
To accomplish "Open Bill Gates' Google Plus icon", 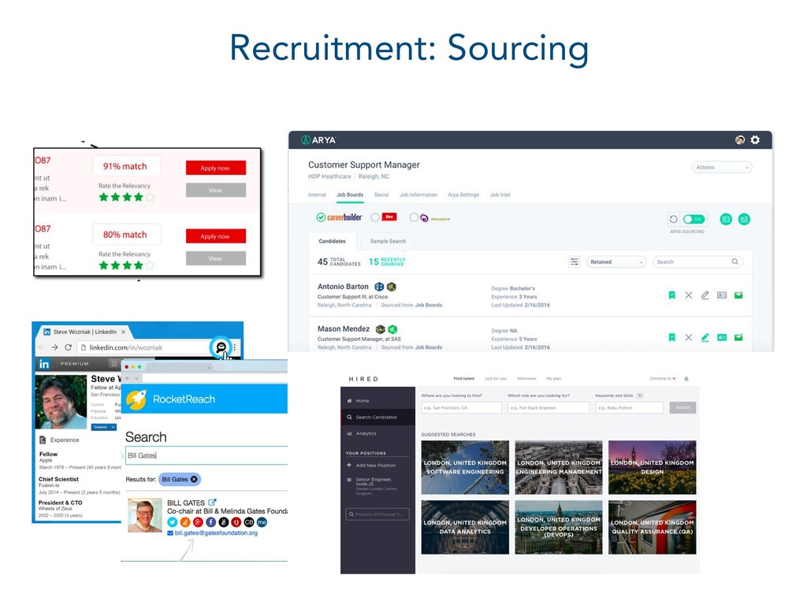I will pos(198,522).
